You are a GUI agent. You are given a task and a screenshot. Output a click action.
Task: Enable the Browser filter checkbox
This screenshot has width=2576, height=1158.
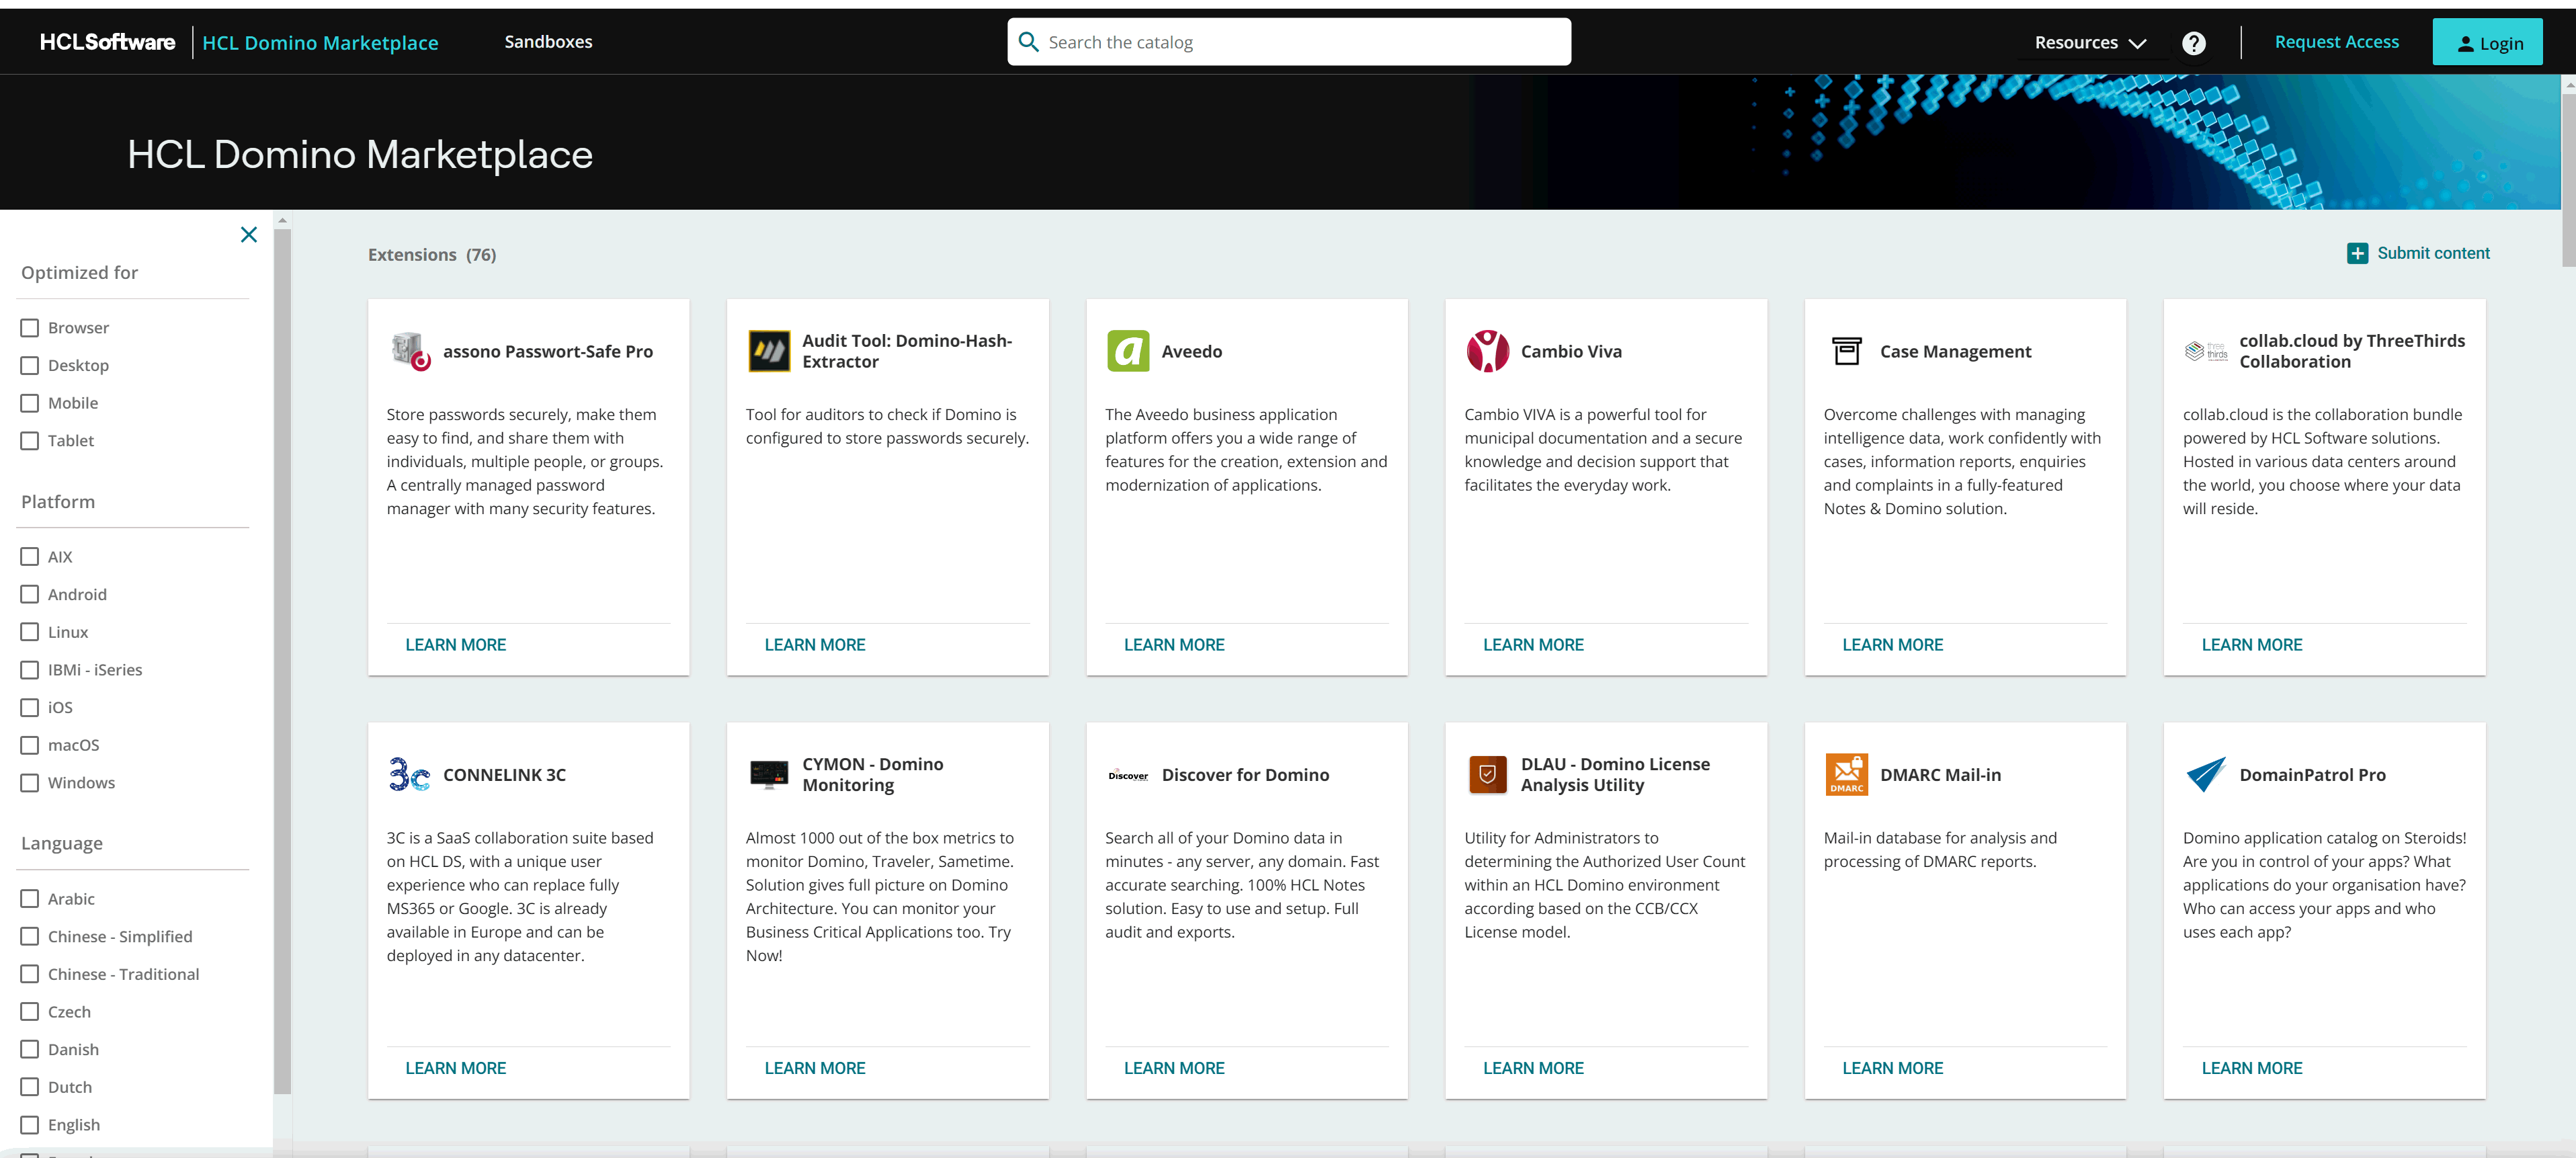click(x=30, y=328)
